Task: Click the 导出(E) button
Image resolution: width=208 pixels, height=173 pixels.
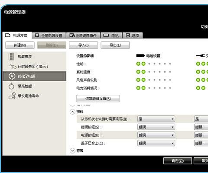Action: (x=115, y=45)
